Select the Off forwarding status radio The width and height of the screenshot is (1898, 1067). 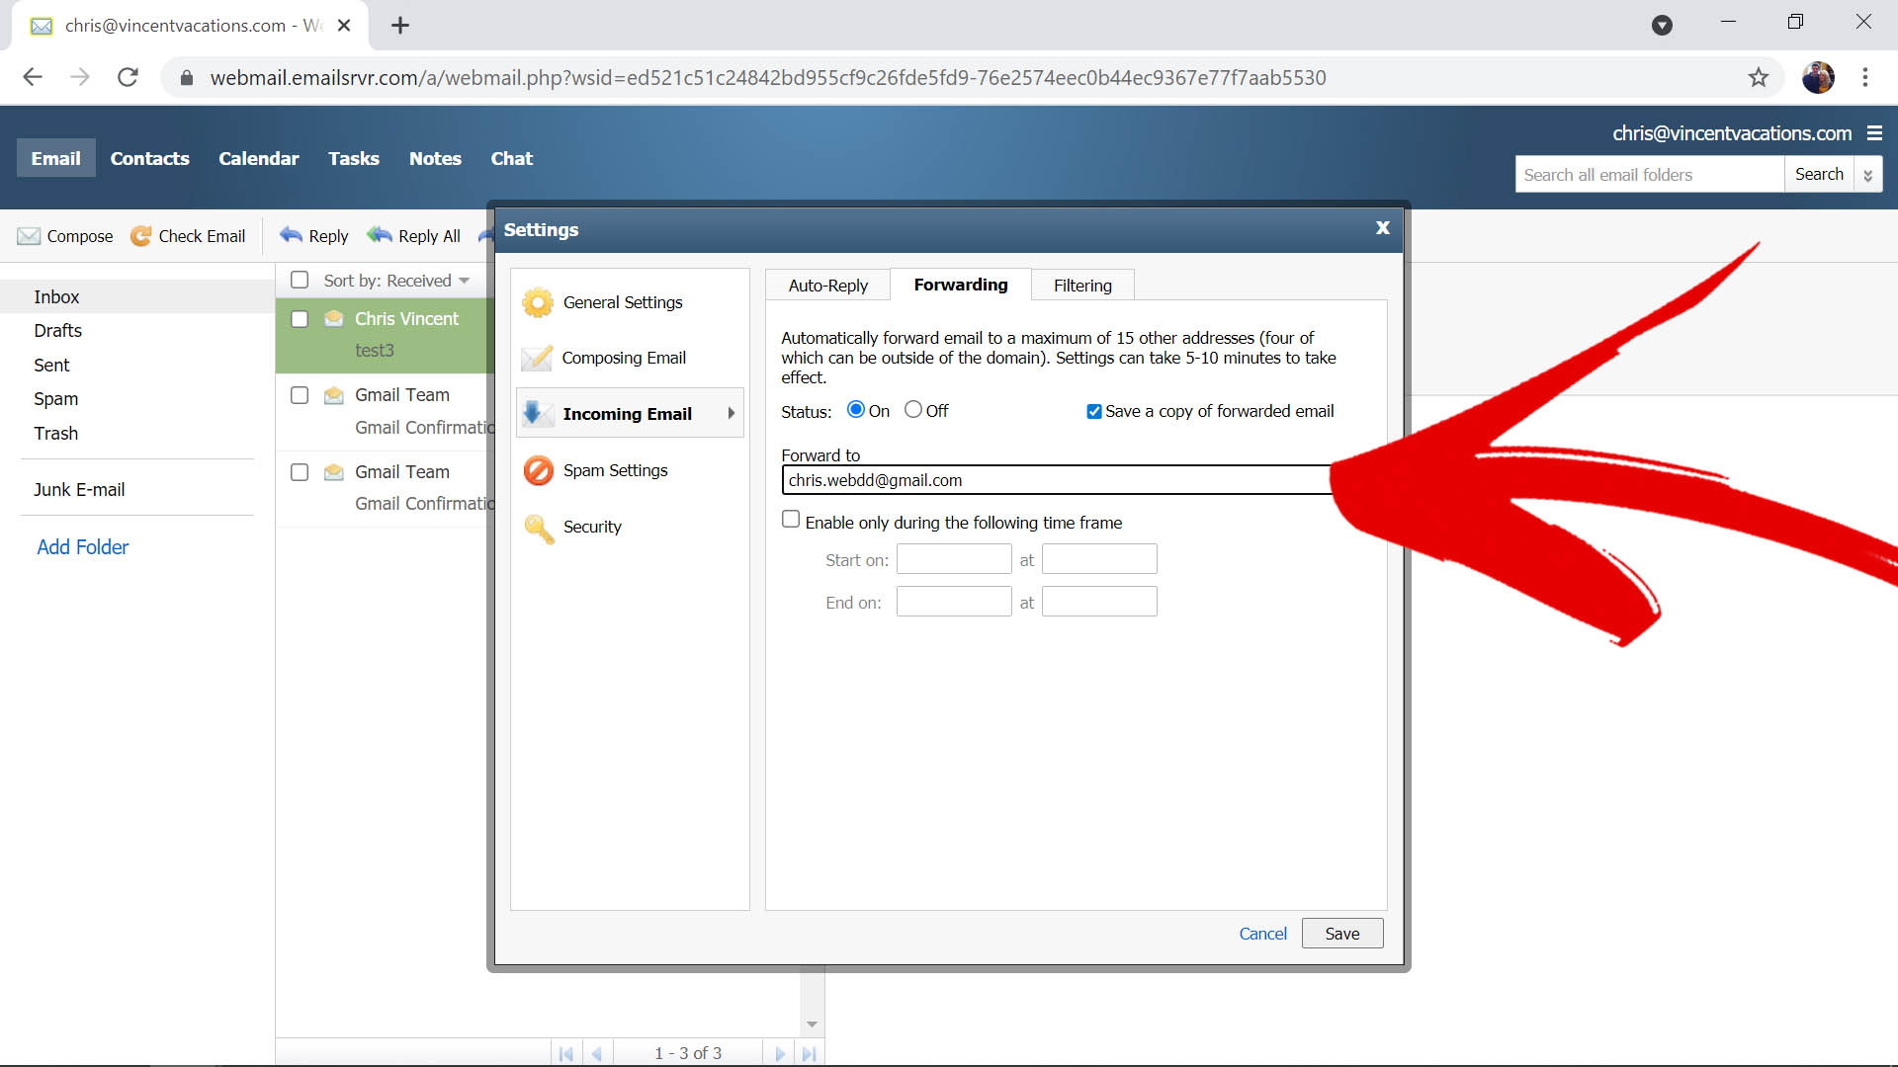tap(913, 410)
